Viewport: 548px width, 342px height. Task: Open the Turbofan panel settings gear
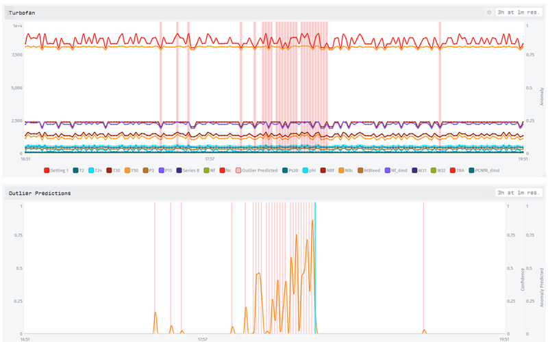(489, 12)
